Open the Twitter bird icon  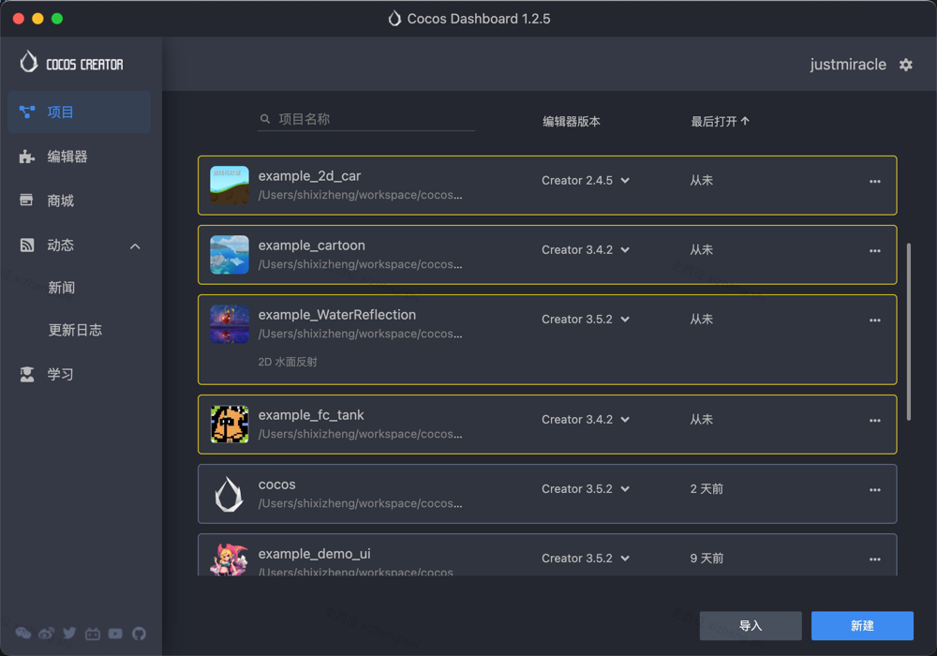(x=69, y=634)
